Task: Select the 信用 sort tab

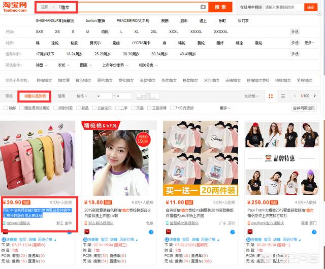Action: point(61,96)
